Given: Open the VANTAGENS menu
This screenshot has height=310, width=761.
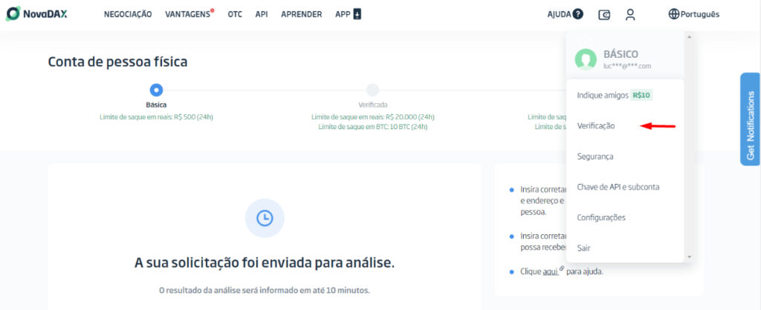Looking at the screenshot, I should [187, 14].
